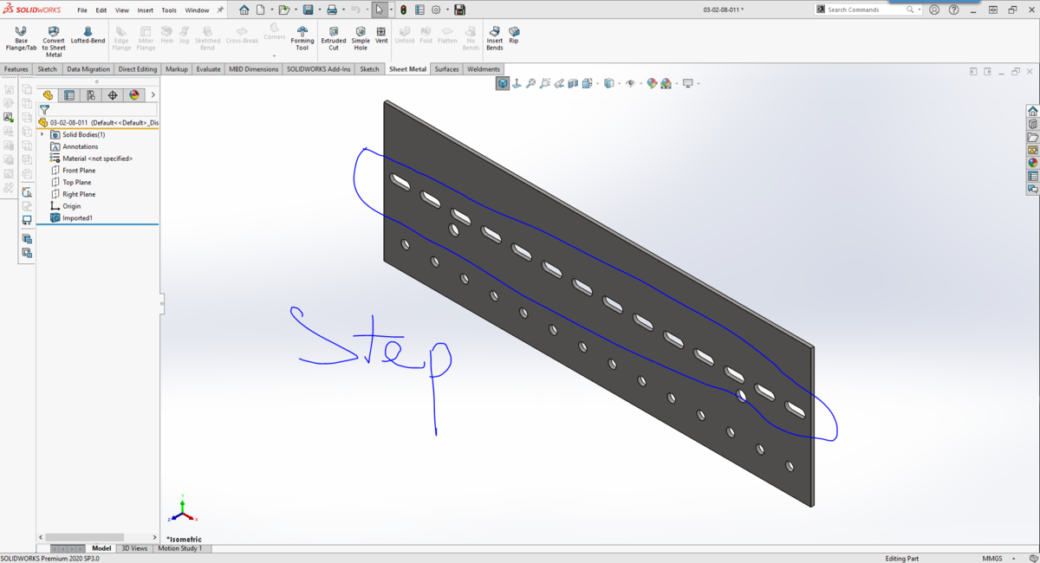Select the Base Flange/Tab tool
The height and width of the screenshot is (563, 1040).
click(x=21, y=39)
